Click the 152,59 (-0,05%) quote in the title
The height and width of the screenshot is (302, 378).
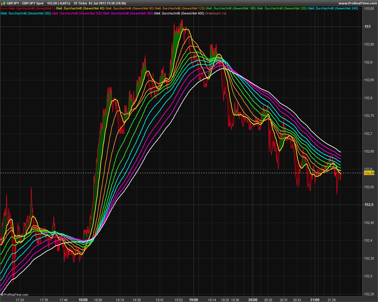pyautogui.click(x=58, y=3)
